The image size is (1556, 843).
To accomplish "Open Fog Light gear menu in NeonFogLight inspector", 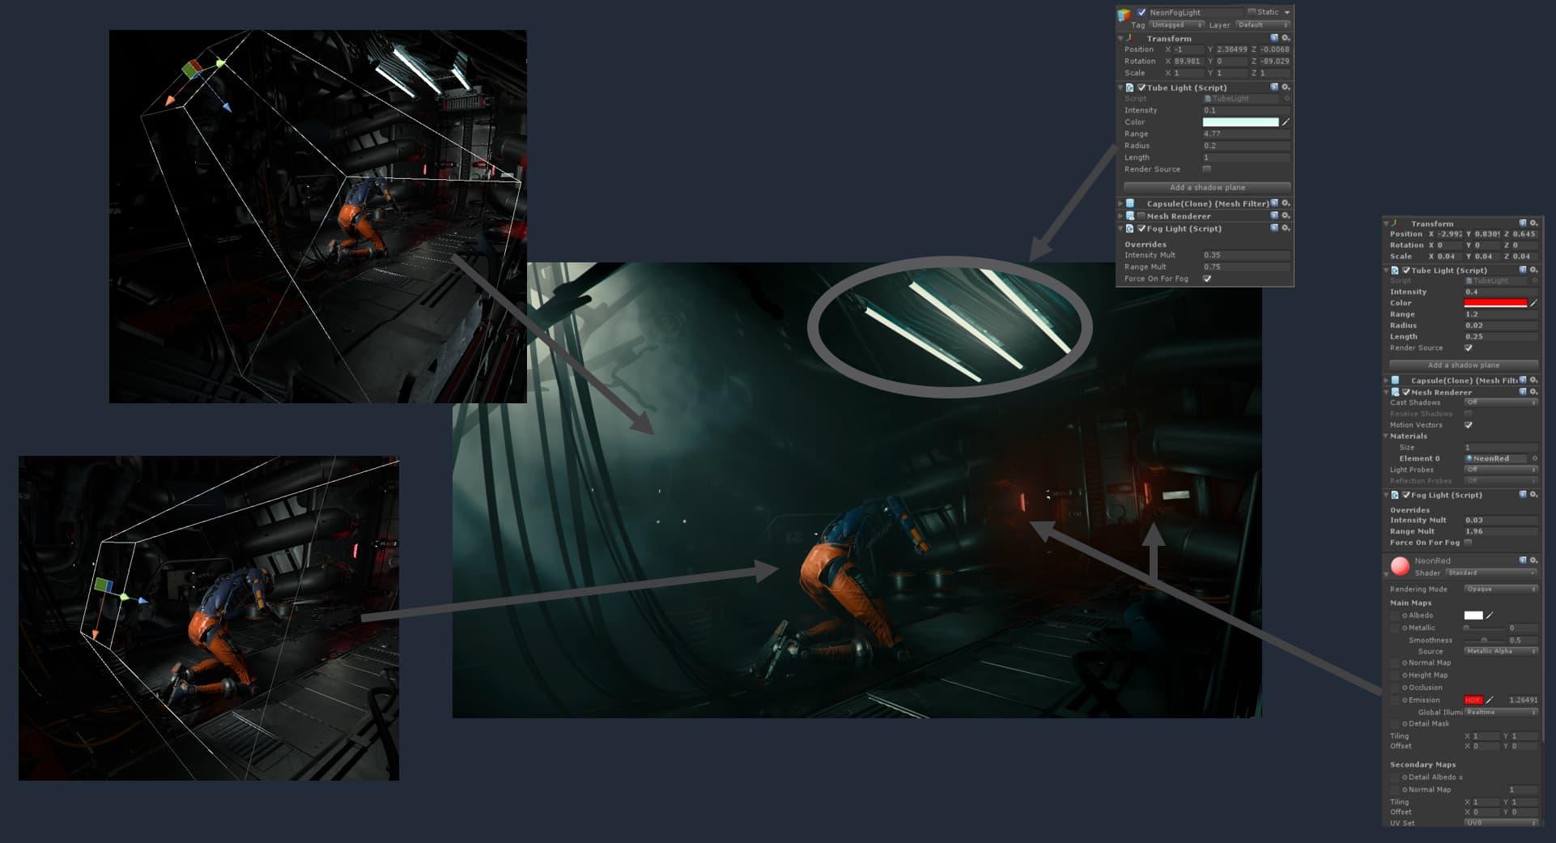I will coord(1286,228).
